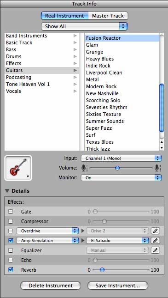Open the Drive 2 preset dropdown
This screenshot has height=298, width=168.
click(117, 231)
